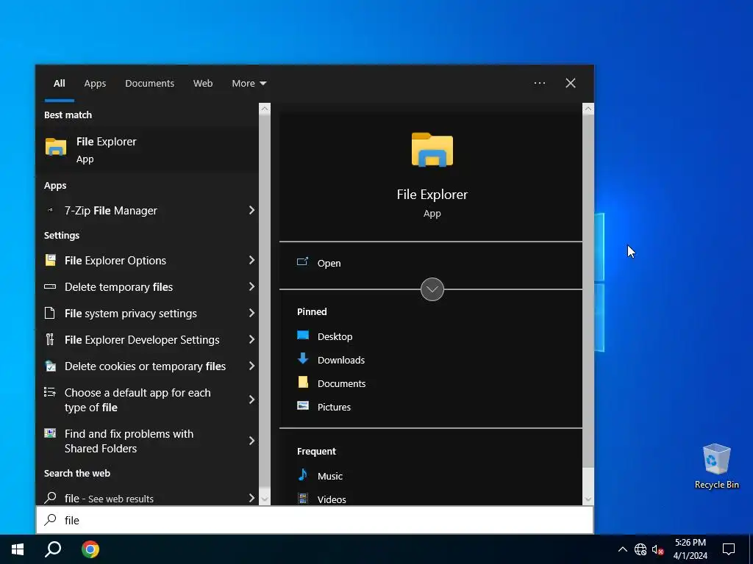The height and width of the screenshot is (564, 753).
Task: Expand File system privacy settings arrow
Action: tap(251, 313)
